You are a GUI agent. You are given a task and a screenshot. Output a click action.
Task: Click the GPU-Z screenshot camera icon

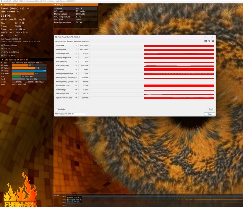[205, 41]
